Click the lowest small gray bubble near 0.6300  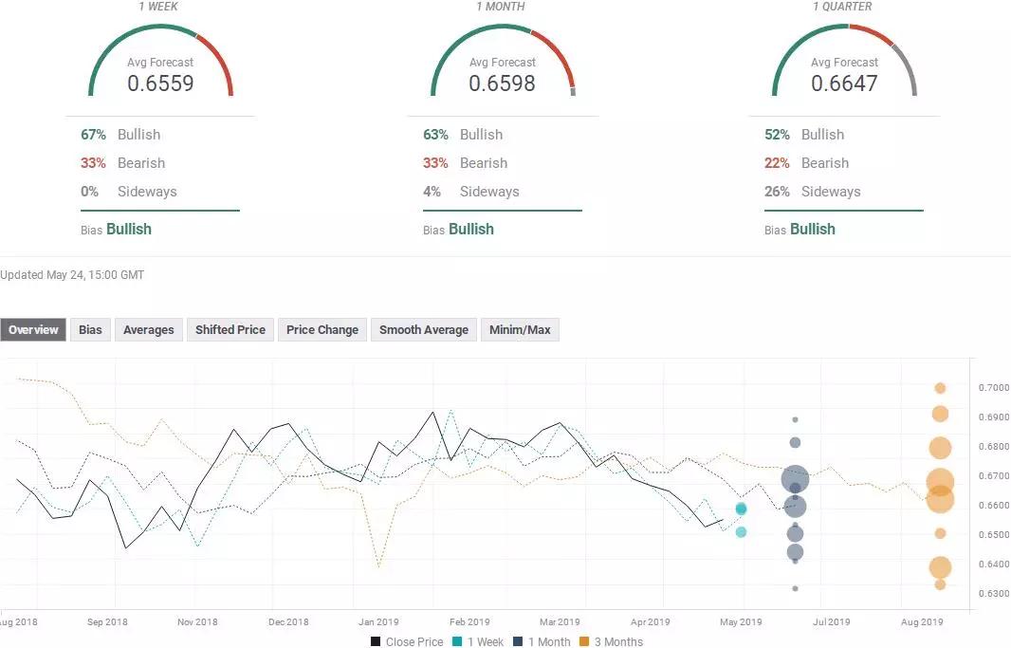(795, 588)
